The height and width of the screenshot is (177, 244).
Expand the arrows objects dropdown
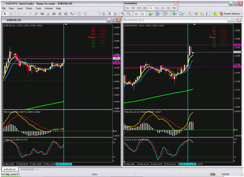(x=74, y=14)
